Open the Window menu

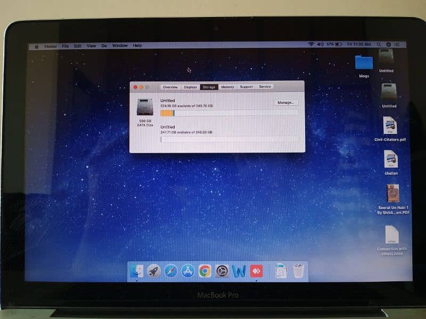tap(120, 46)
